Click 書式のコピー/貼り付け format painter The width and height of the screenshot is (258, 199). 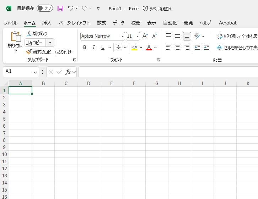pyautogui.click(x=49, y=52)
